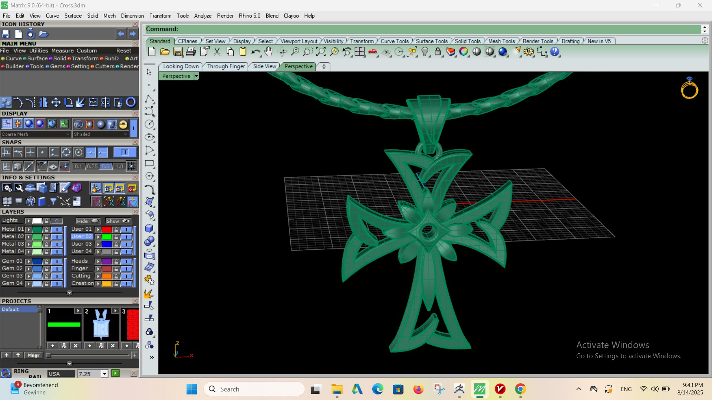Click the blue question mark Help icon

554,52
